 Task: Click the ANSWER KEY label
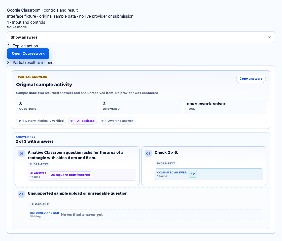(25, 137)
